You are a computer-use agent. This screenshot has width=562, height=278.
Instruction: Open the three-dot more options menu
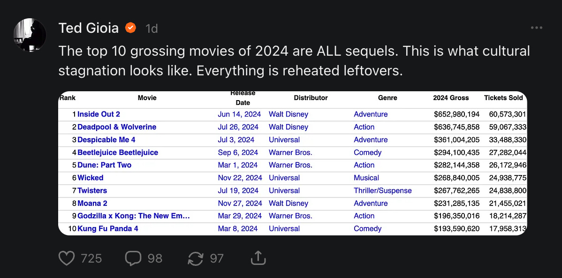[x=536, y=28]
